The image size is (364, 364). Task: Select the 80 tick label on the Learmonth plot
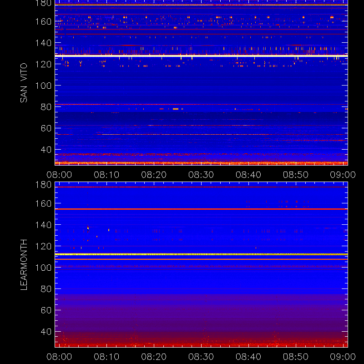[46, 289]
